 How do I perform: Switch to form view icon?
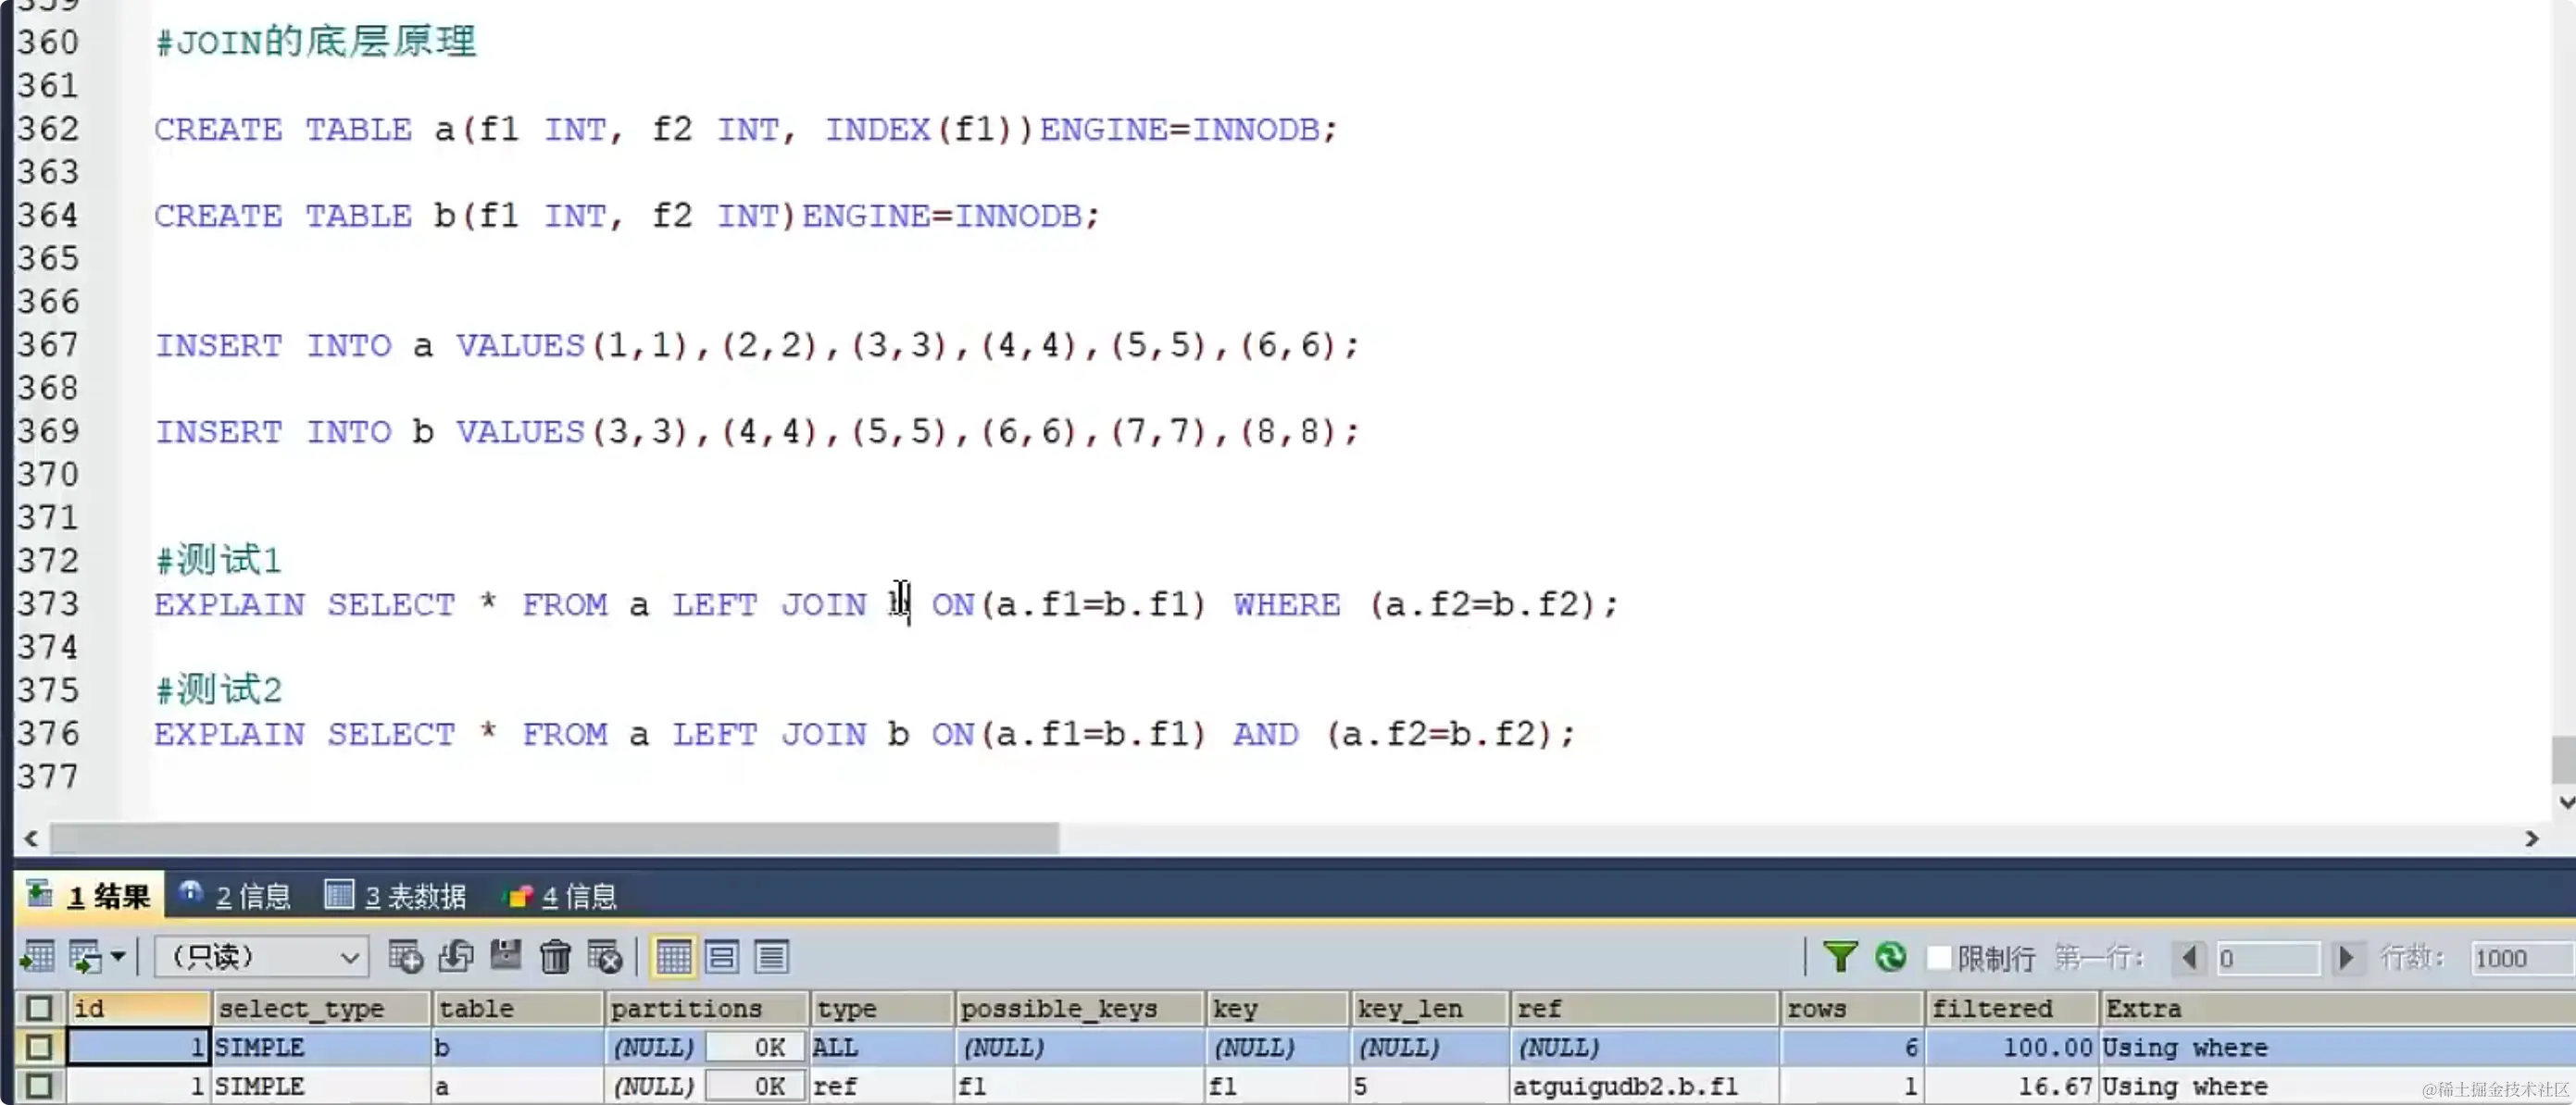[x=722, y=957]
